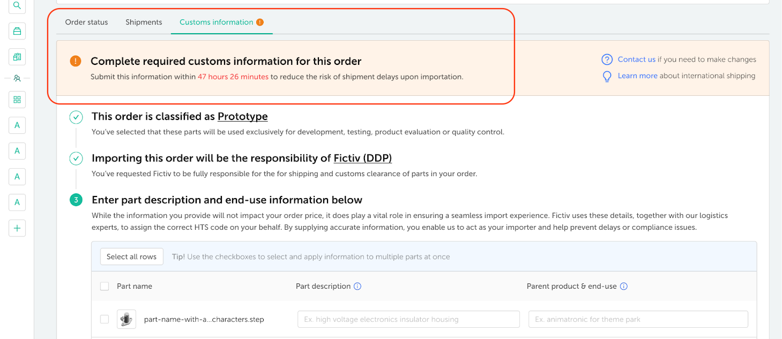Follow the Contact us link
This screenshot has width=782, height=339.
point(636,59)
